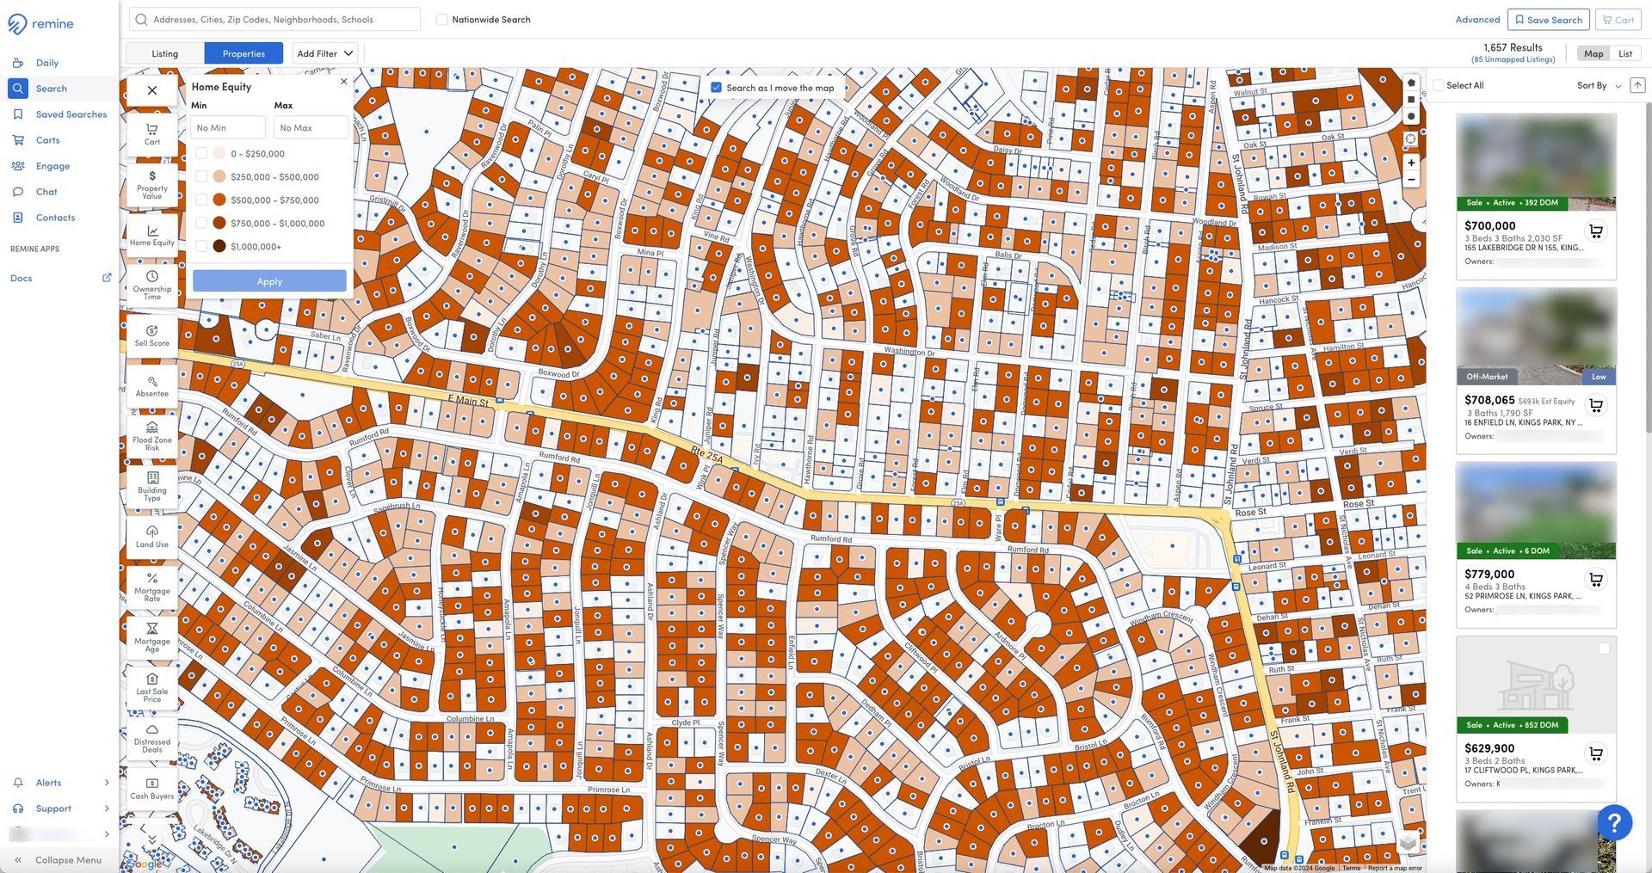This screenshot has height=873, width=1652.
Task: Switch to the Listing tab
Action: click(163, 52)
